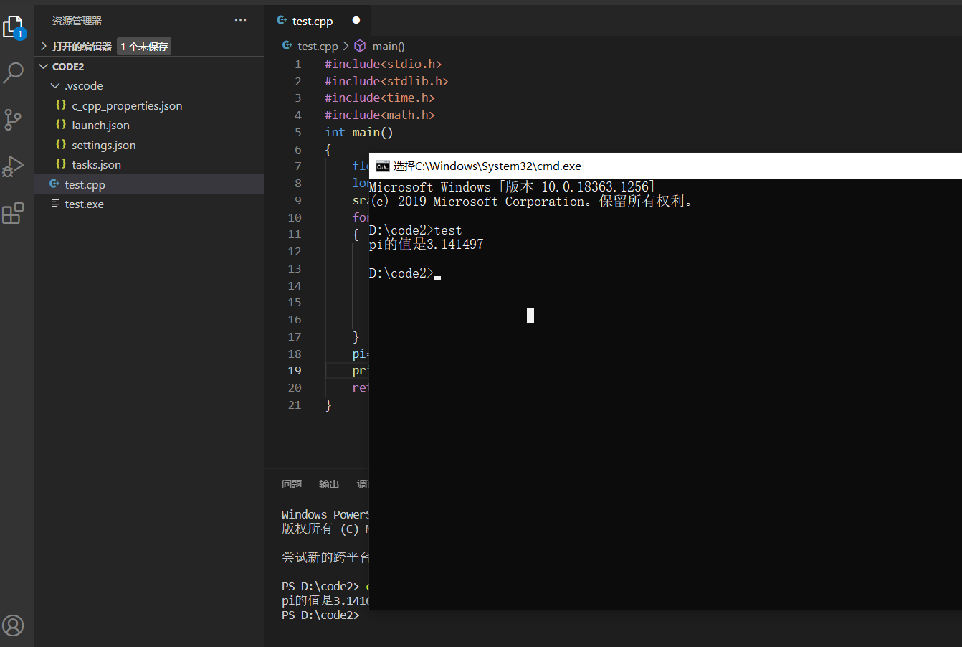Collapse the CODE2 folder section

[x=149, y=66]
